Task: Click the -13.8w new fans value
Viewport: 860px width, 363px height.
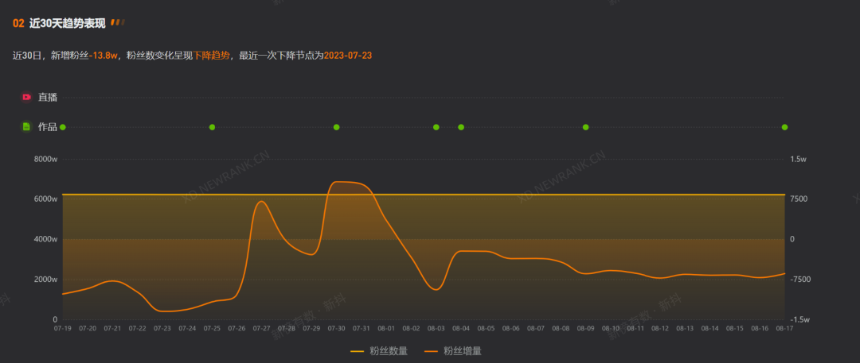Action: [104, 56]
